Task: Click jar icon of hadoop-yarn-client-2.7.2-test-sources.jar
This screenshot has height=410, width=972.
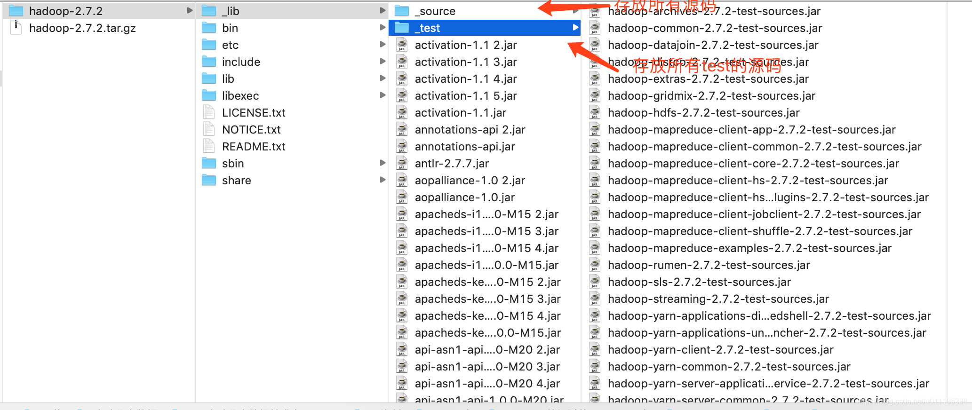Action: coord(595,349)
